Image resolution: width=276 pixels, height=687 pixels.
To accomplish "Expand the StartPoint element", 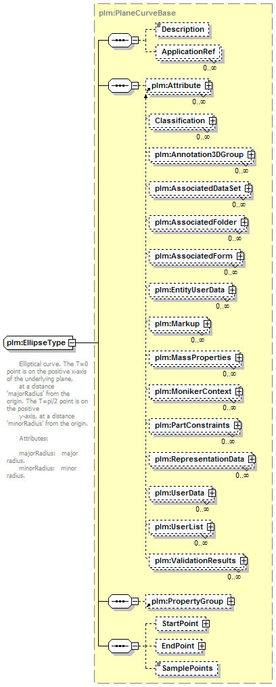I will 206,623.
